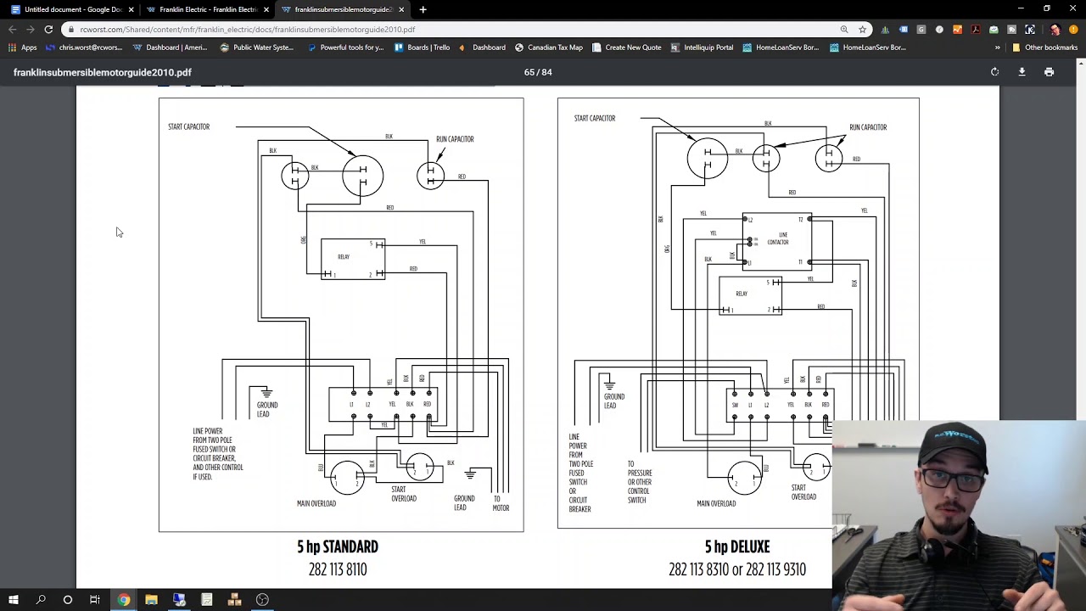Viewport: 1086px width, 611px height.
Task: Print the PDF document
Action: tap(1049, 72)
